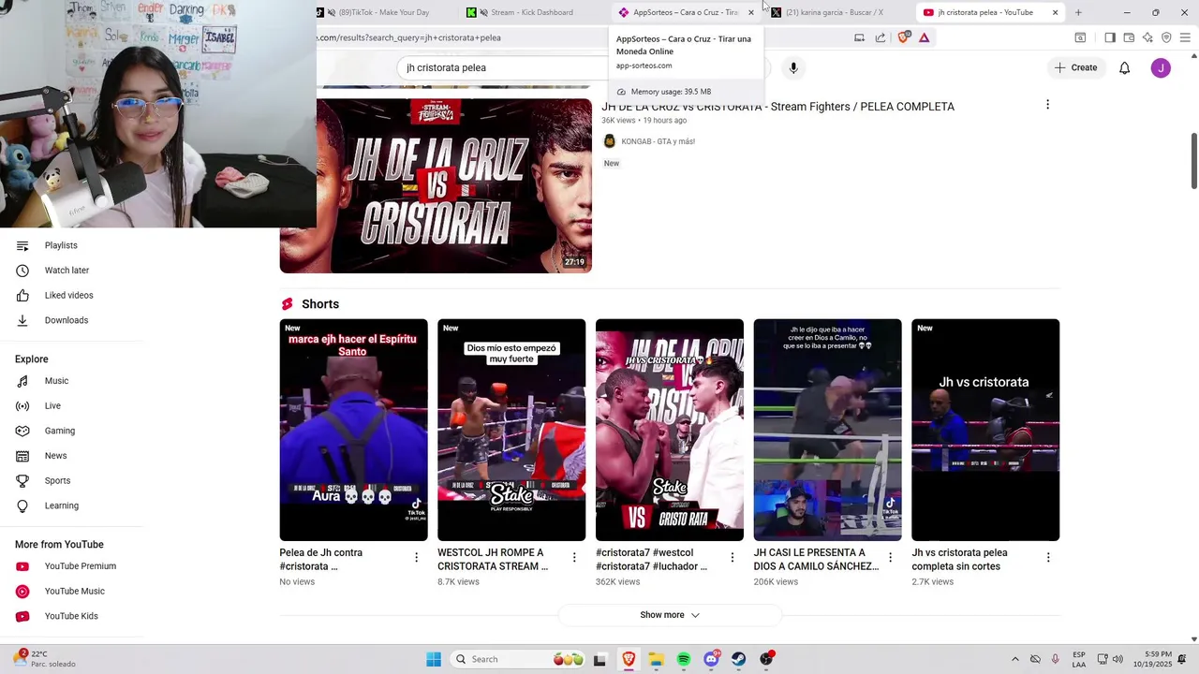The width and height of the screenshot is (1199, 674).
Task: Close the AppSorteos tab
Action: pos(751,12)
